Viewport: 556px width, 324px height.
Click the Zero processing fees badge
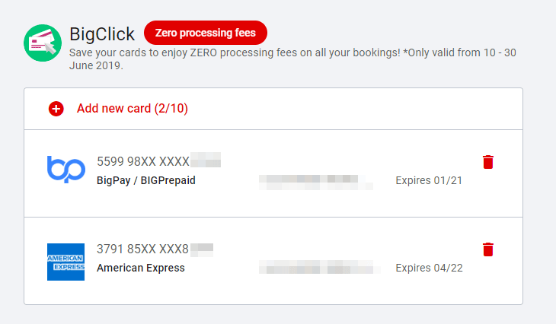(206, 33)
